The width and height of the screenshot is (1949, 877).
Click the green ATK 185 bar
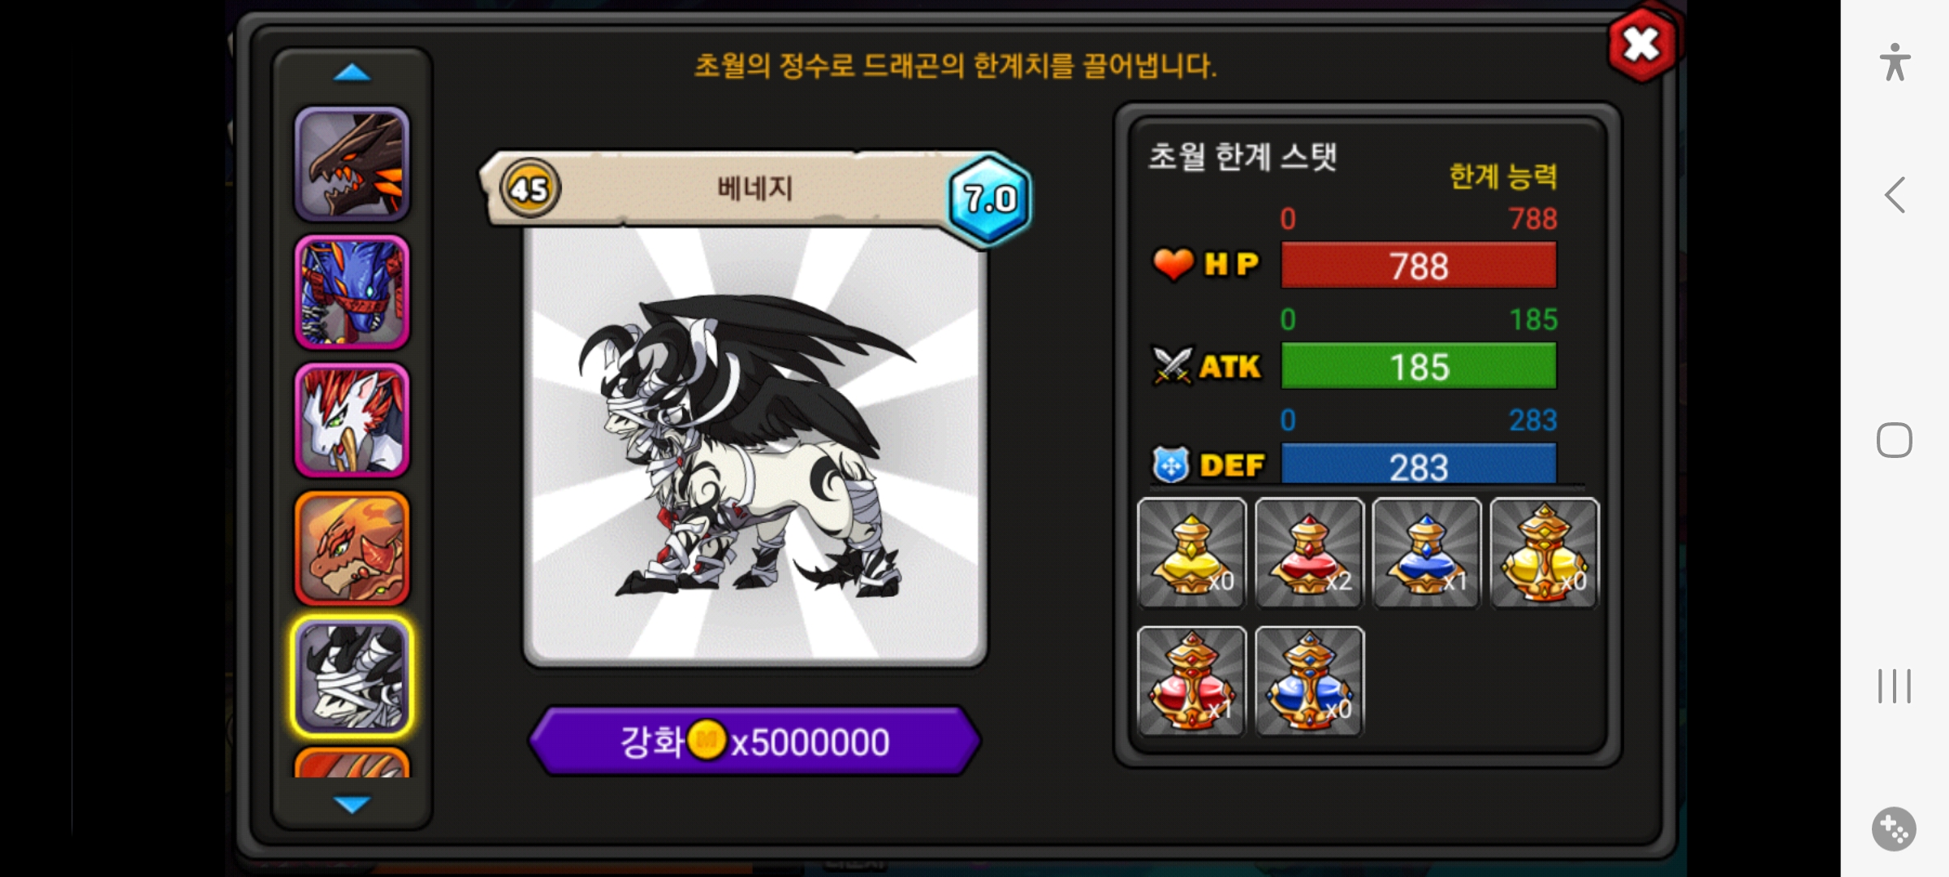click(x=1419, y=366)
